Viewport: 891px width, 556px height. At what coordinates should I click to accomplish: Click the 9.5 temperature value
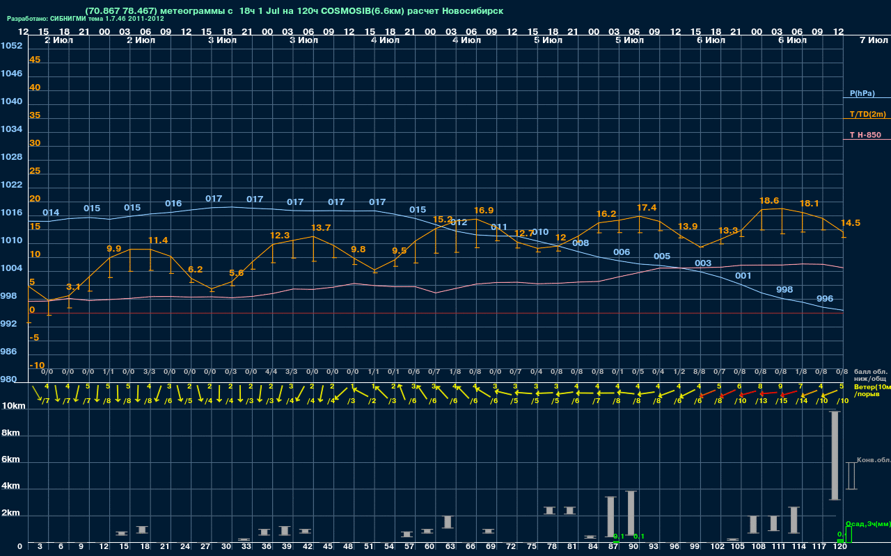pyautogui.click(x=400, y=251)
